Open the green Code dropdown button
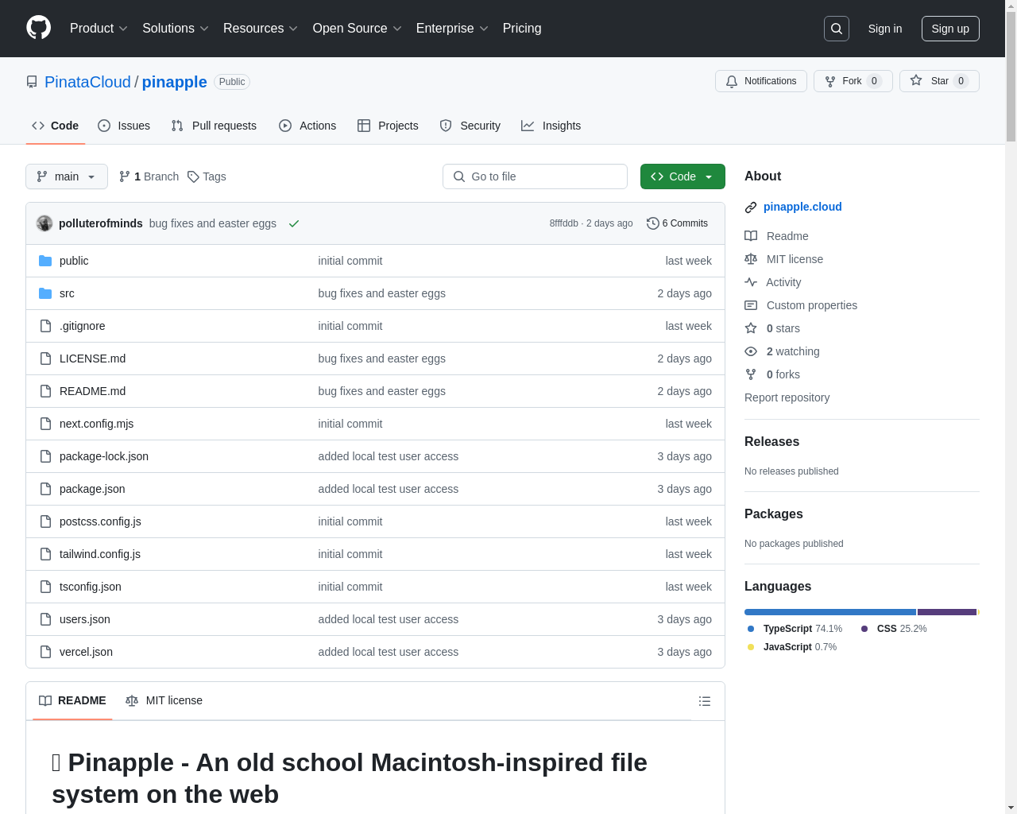Viewport: 1017px width, 814px height. [x=683, y=176]
